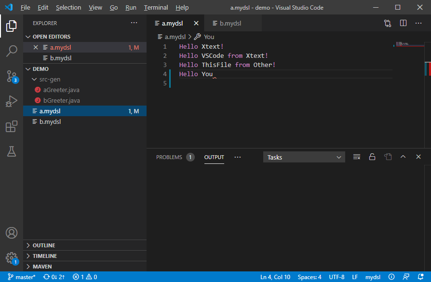Change indentation via Spaces: 4
This screenshot has width=431, height=282.
[310, 277]
